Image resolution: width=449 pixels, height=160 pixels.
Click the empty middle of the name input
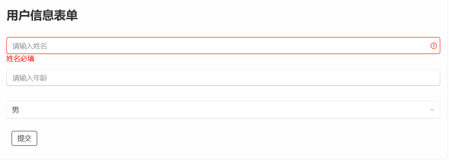click(x=223, y=46)
